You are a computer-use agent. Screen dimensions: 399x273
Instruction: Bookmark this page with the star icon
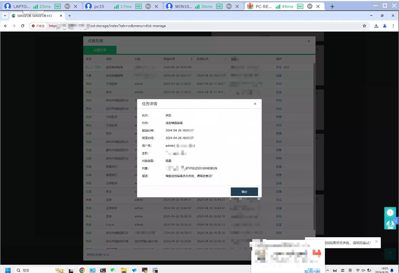364,26
